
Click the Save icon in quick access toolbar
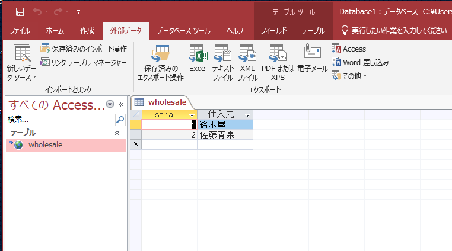[20, 12]
